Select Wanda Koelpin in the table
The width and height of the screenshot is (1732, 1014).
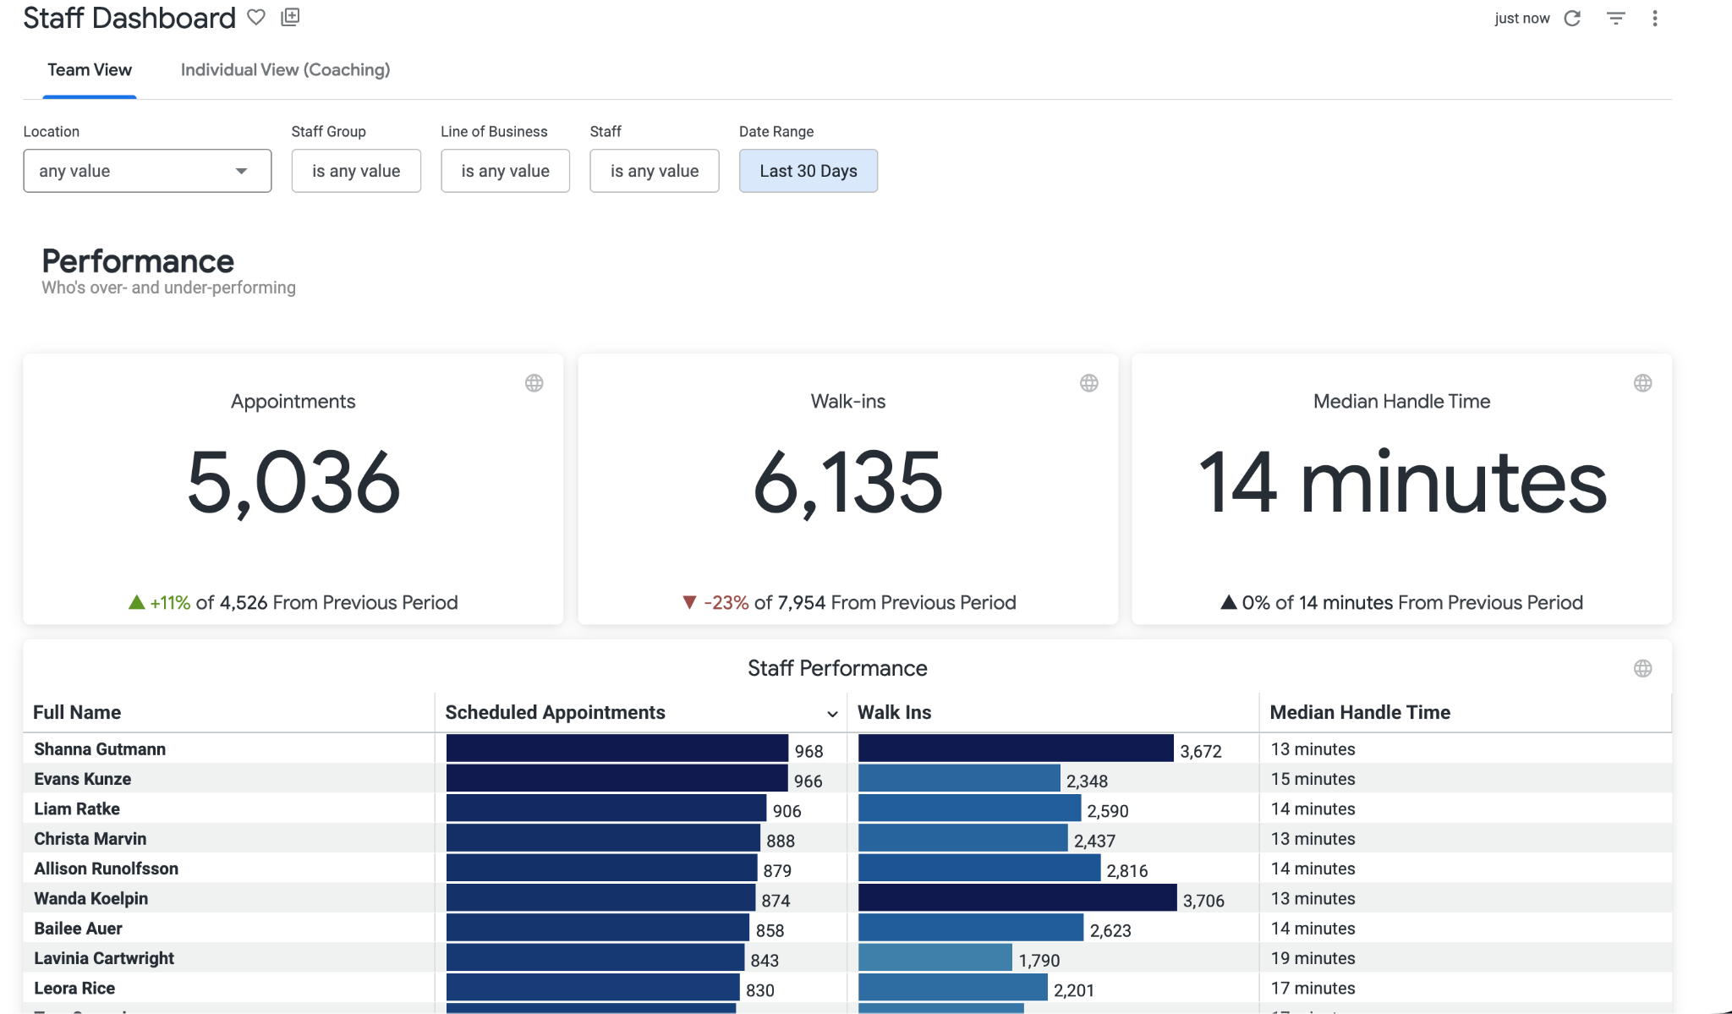91,899
